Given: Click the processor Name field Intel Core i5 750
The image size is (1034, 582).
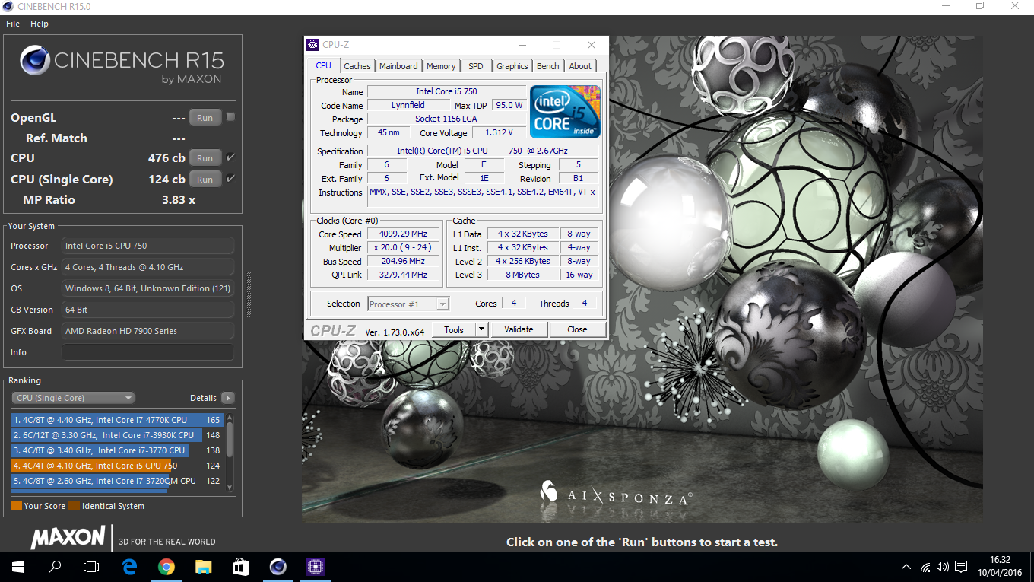Looking at the screenshot, I should (446, 91).
